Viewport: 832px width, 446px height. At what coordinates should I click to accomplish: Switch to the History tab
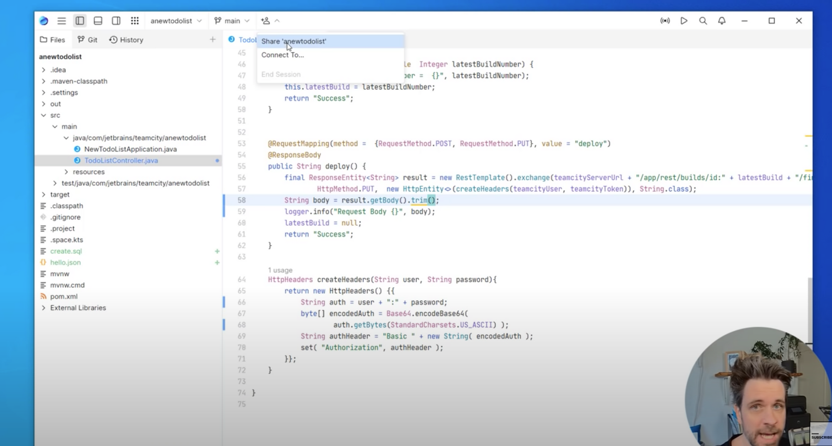pyautogui.click(x=126, y=40)
